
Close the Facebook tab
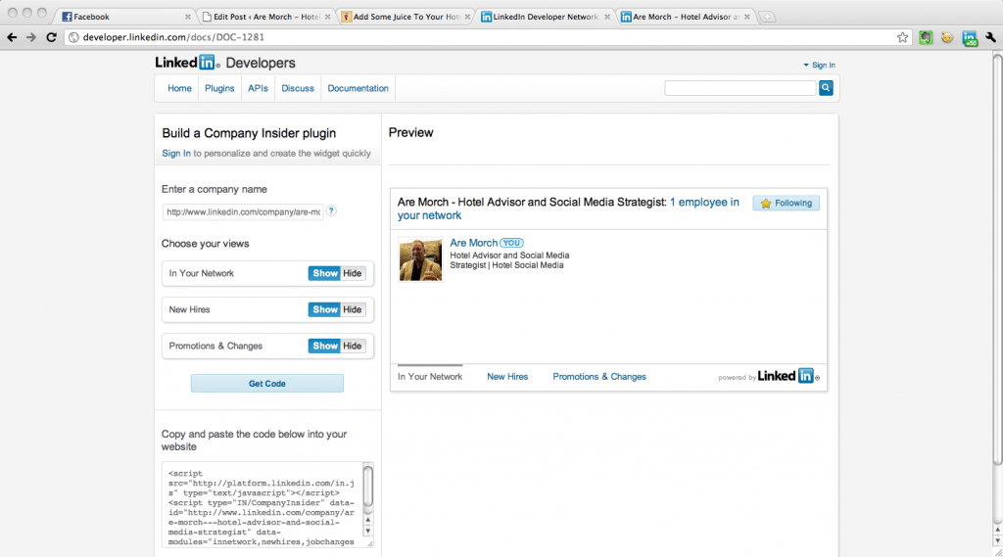point(187,17)
